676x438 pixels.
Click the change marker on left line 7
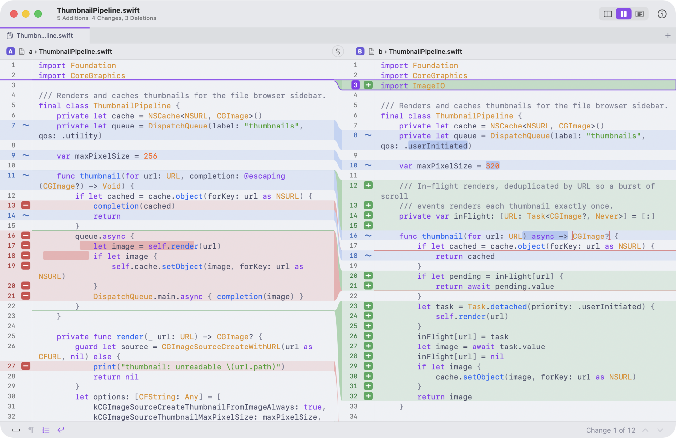pos(26,125)
